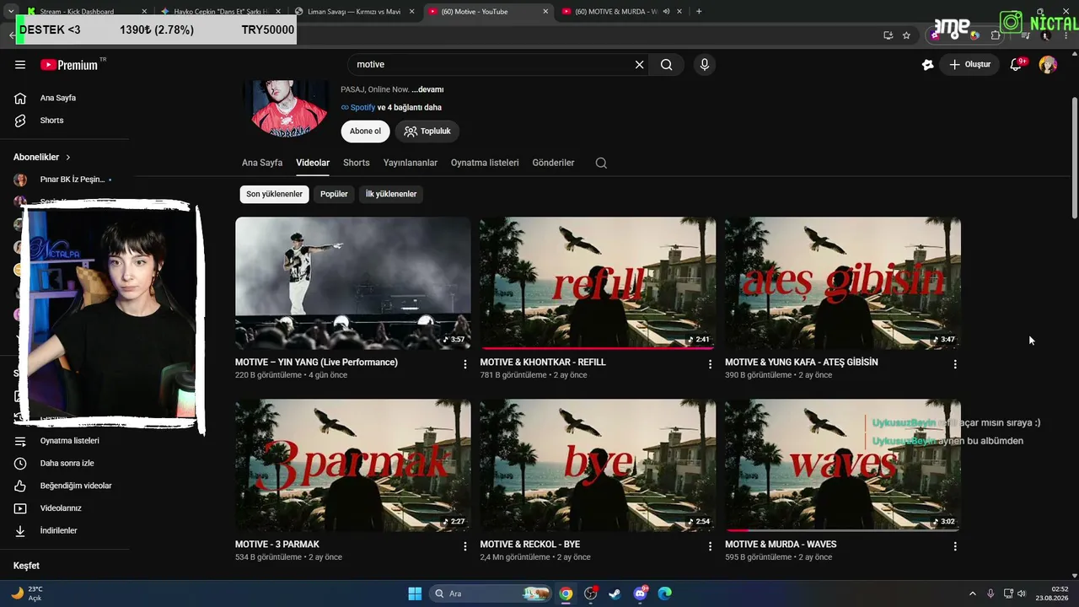Switch to the MOTIVE & MURDA browser tab
This screenshot has height=607, width=1079.
[x=622, y=12]
